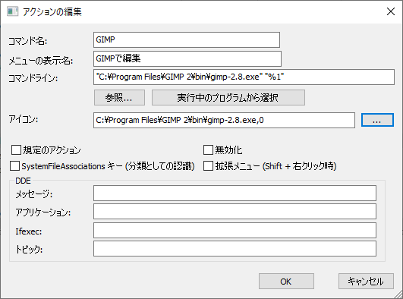
Task: Click the メニューの表示名 field with GIMPで編集
Action: coord(187,58)
